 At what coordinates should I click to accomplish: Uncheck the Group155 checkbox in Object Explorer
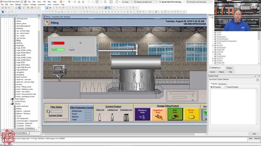[x=215, y=45]
